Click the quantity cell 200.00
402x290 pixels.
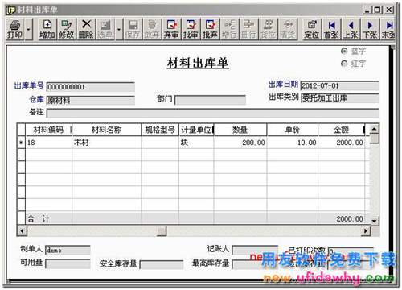tap(240, 143)
